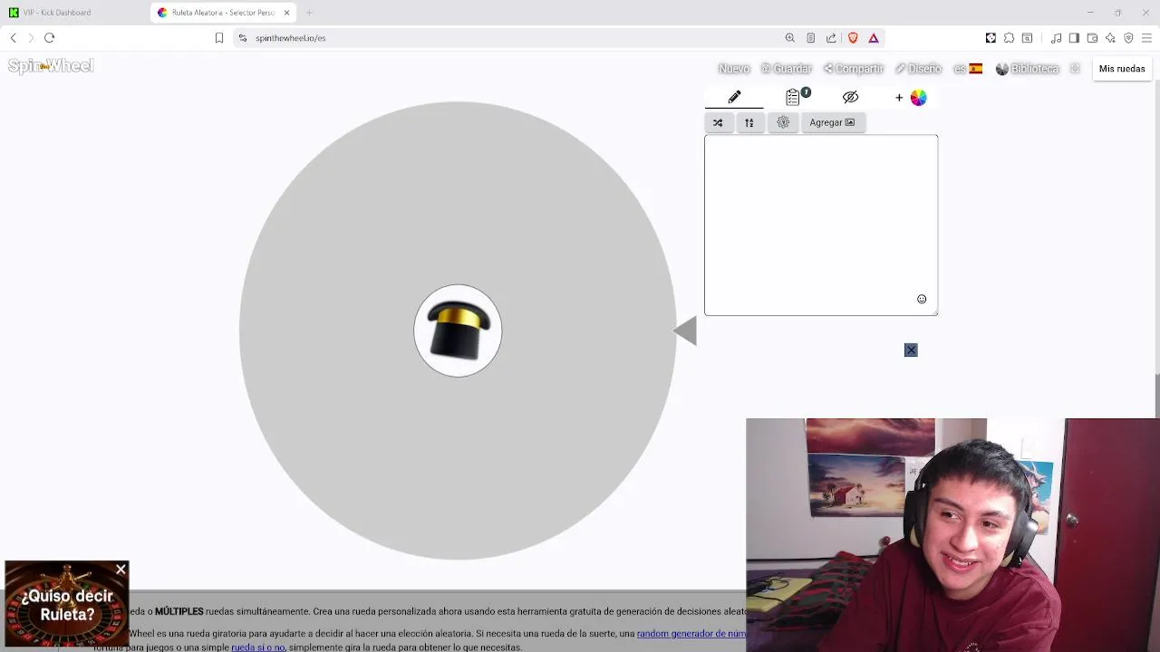The height and width of the screenshot is (652, 1160).
Task: Open Brave Shields lion icon
Action: click(x=853, y=38)
